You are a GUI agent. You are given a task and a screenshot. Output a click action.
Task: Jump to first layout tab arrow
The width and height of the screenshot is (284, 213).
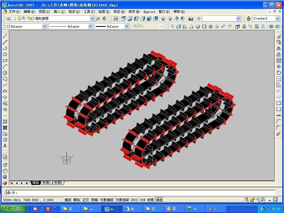pyautogui.click(x=12, y=183)
